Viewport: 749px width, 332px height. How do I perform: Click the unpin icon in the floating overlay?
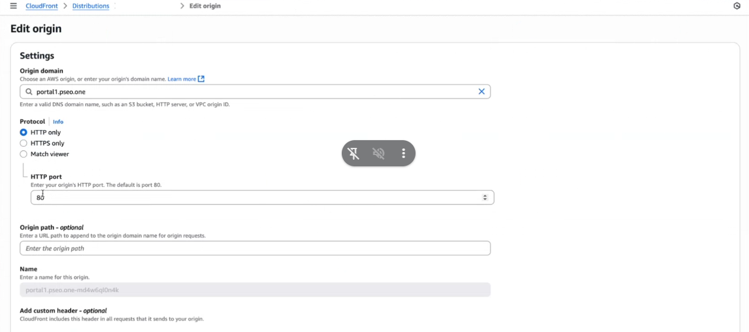[354, 154]
